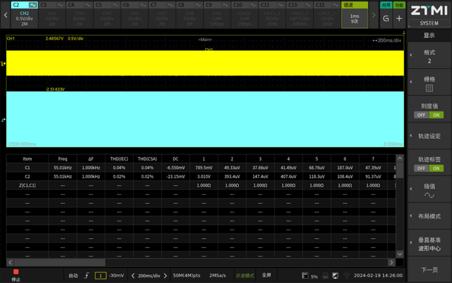This screenshot has width=452, height=283.
Task: Click the -30mV trigger level value
Action: pyautogui.click(x=116, y=276)
